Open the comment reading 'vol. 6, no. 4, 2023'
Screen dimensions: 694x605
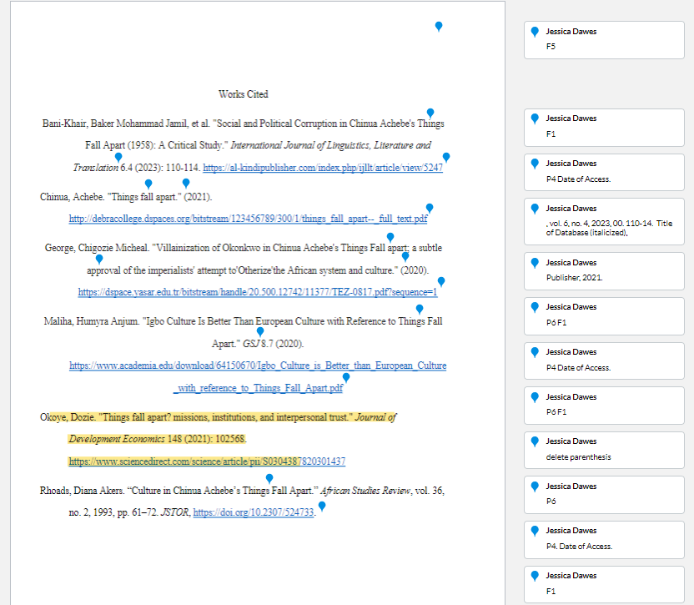(x=609, y=228)
